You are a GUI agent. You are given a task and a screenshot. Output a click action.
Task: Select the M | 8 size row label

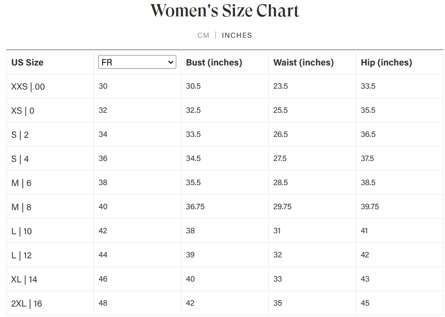click(21, 207)
